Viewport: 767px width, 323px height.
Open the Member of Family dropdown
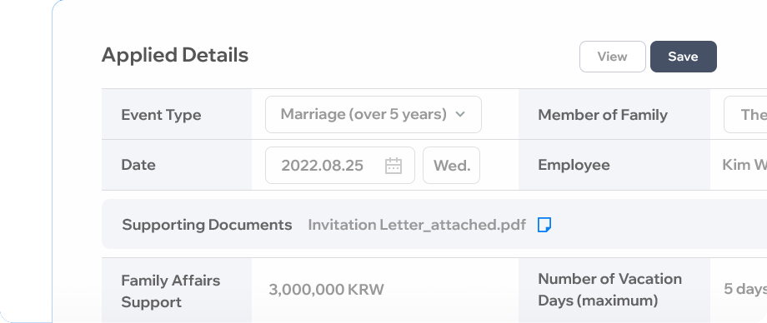click(745, 114)
